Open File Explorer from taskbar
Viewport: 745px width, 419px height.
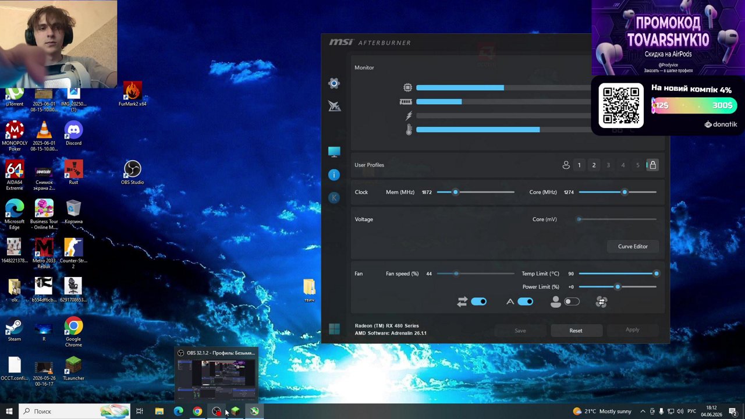click(159, 411)
